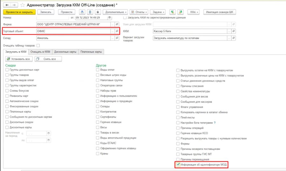Check Причины списания option

tap(178, 86)
